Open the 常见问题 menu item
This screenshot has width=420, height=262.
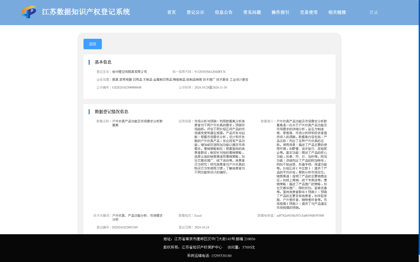(x=252, y=12)
